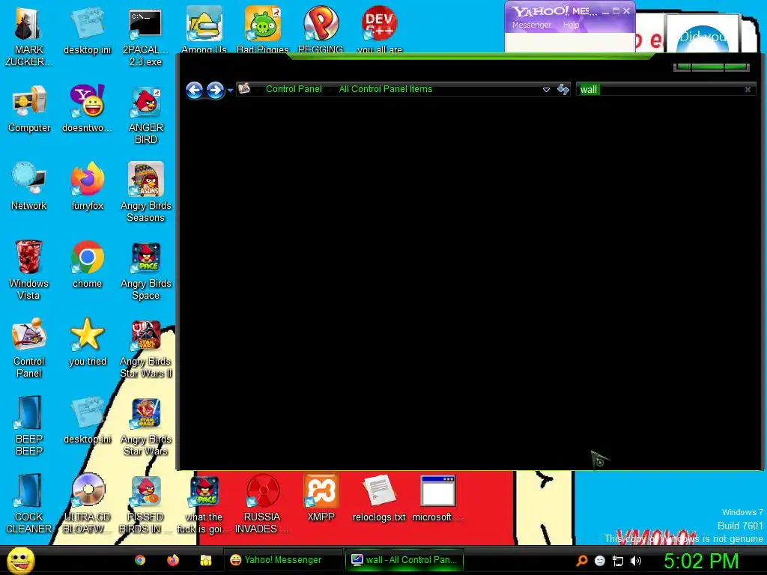Screen dimensions: 767x575
Task: Open the ULTRA CD BLOATW... disc icon
Action: tap(87, 504)
